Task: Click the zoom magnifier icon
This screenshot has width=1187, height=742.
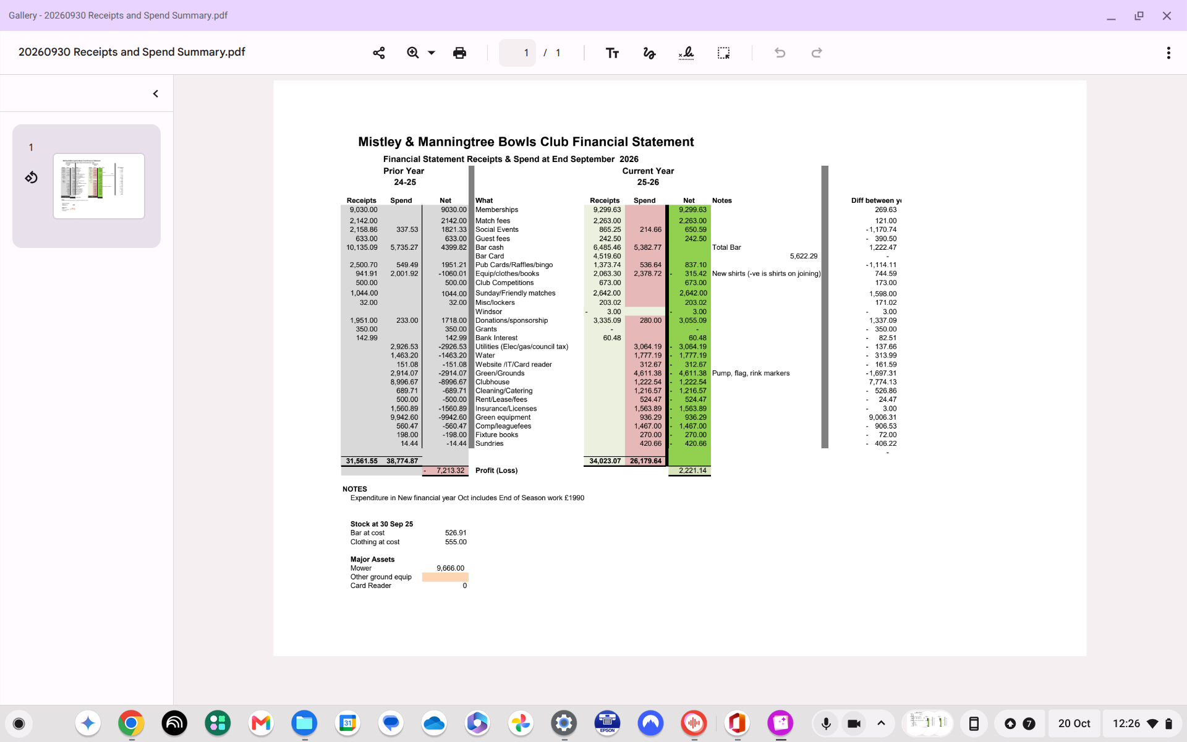Action: coord(413,53)
